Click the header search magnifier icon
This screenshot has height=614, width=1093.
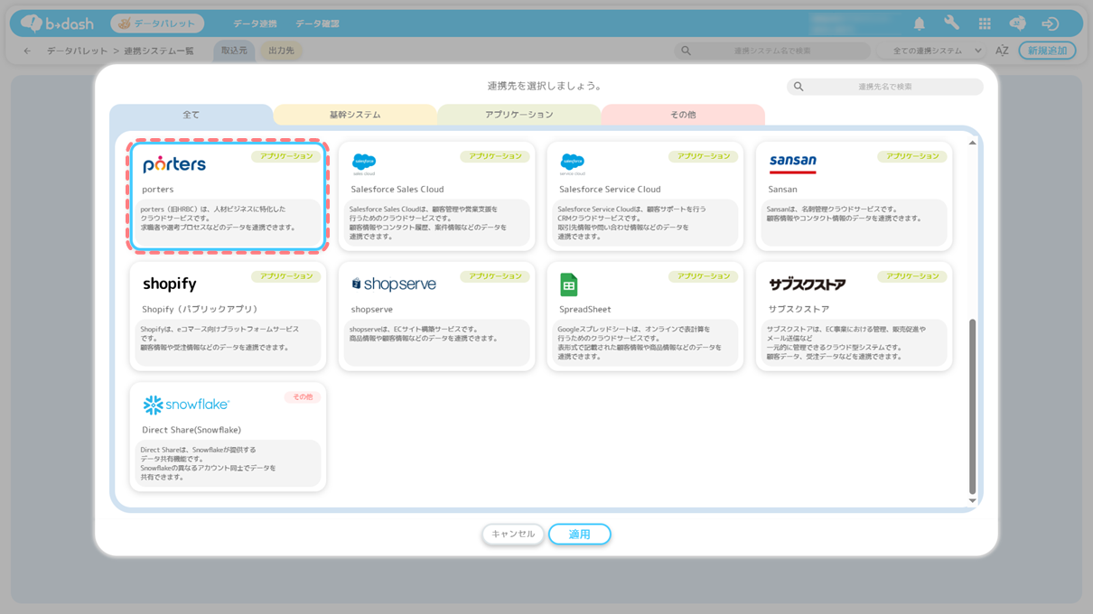point(686,51)
